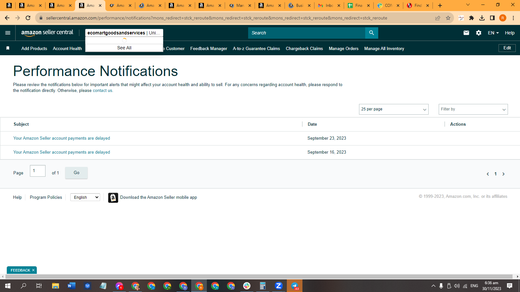Go to the previous page with left chevron
Viewport: 520px width, 292px height.
pyautogui.click(x=488, y=174)
